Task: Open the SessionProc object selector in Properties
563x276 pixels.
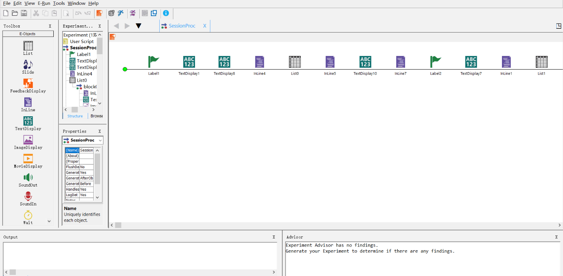Action: [82, 140]
